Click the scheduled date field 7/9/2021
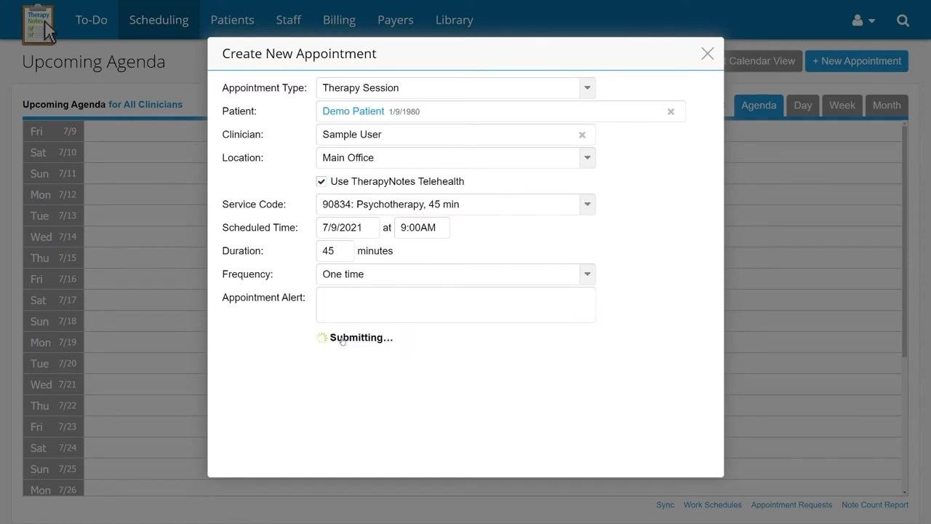This screenshot has width=931, height=524. (x=348, y=228)
